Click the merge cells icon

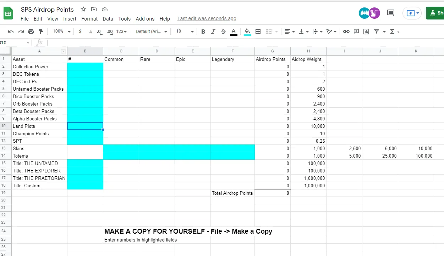coord(269,32)
